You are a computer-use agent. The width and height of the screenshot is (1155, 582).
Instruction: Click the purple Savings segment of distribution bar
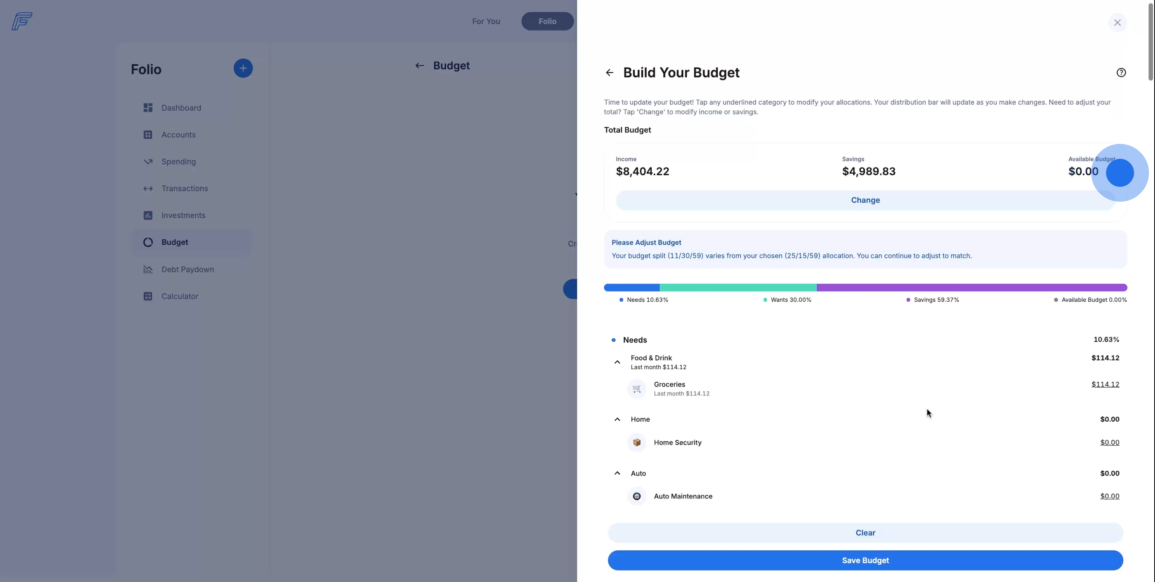click(x=972, y=288)
